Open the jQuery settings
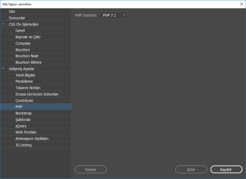This screenshot has width=246, height=179. tap(36, 126)
